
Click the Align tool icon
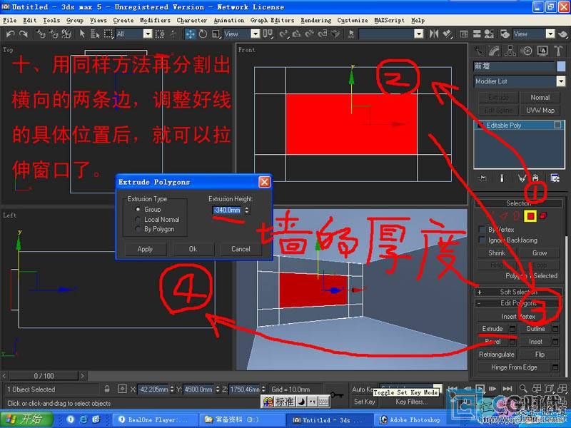(x=448, y=34)
